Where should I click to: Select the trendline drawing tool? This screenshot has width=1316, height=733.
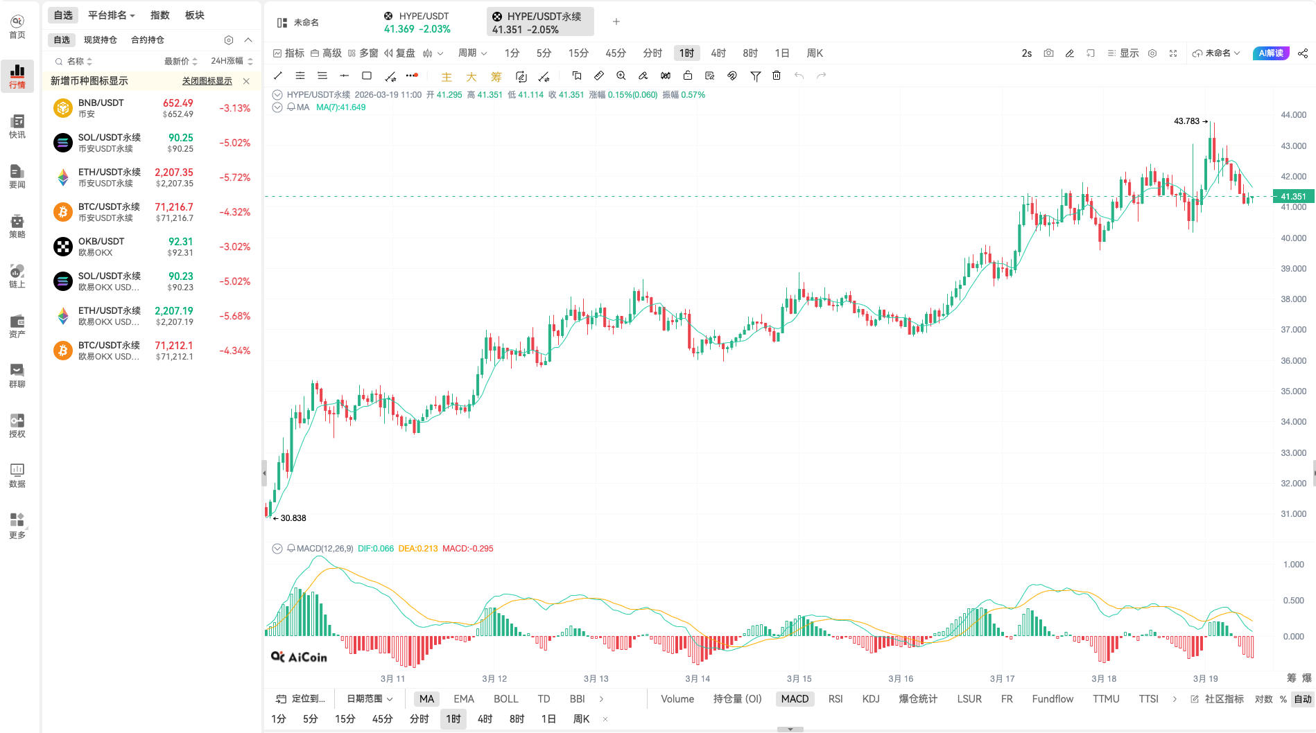[x=277, y=76]
